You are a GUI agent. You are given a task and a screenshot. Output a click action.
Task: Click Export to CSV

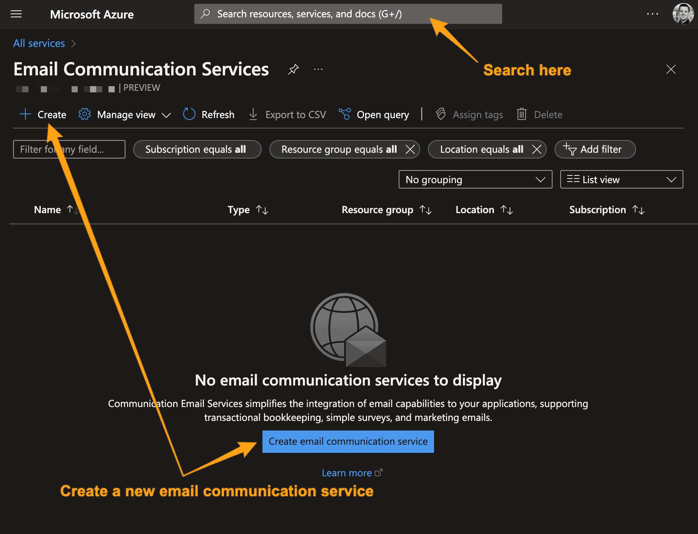tap(287, 114)
